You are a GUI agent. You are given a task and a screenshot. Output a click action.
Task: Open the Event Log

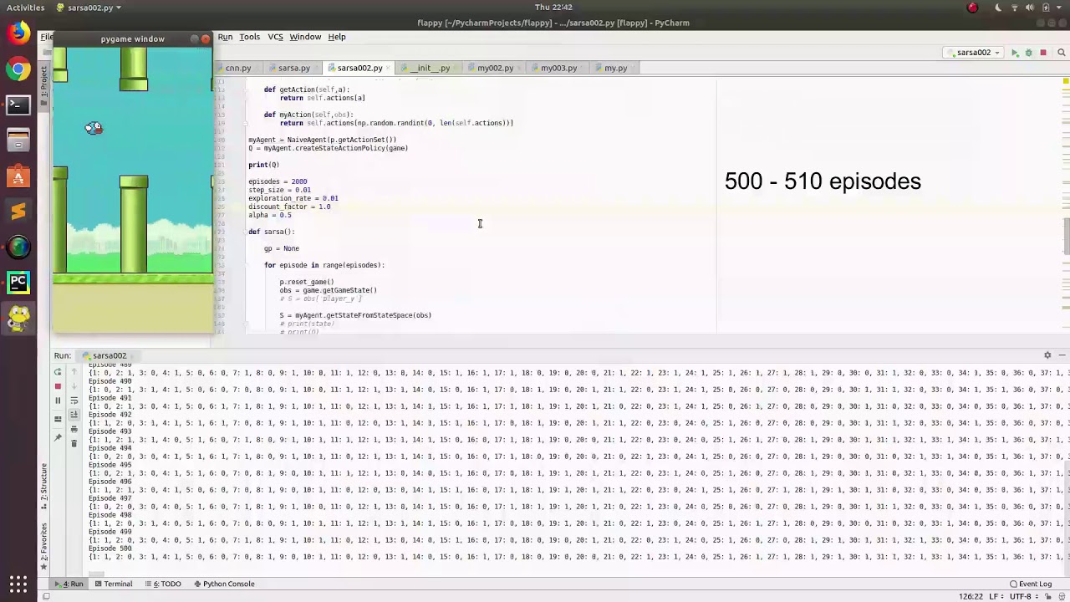click(x=1030, y=584)
